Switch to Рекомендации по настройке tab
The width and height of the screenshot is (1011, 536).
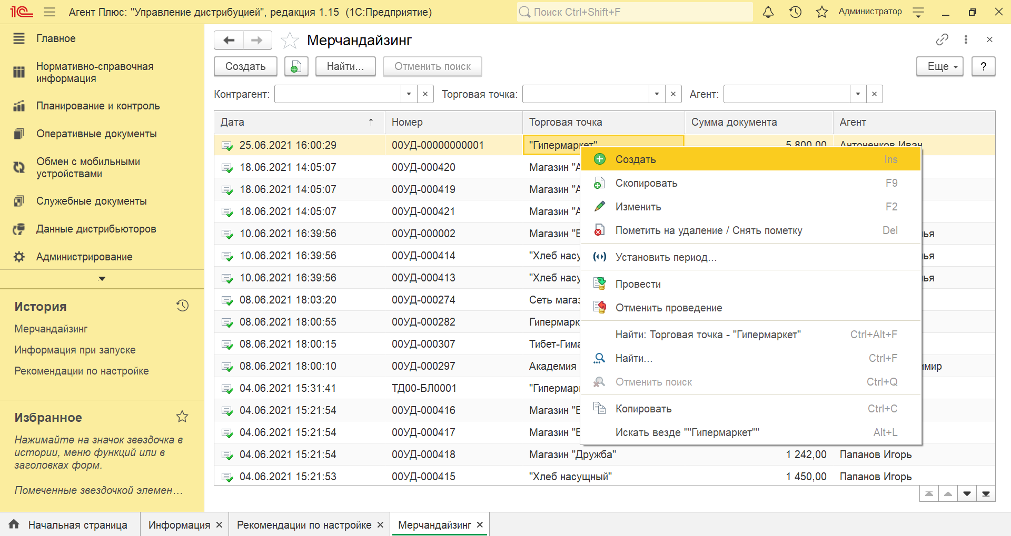pyautogui.click(x=304, y=525)
